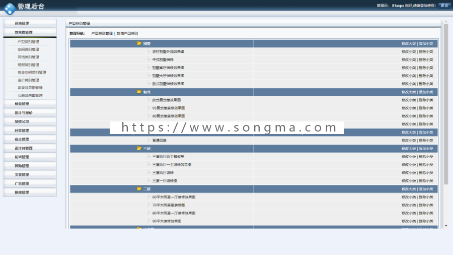Click 删除小类 for 70平米两居室装修图

click(426, 205)
